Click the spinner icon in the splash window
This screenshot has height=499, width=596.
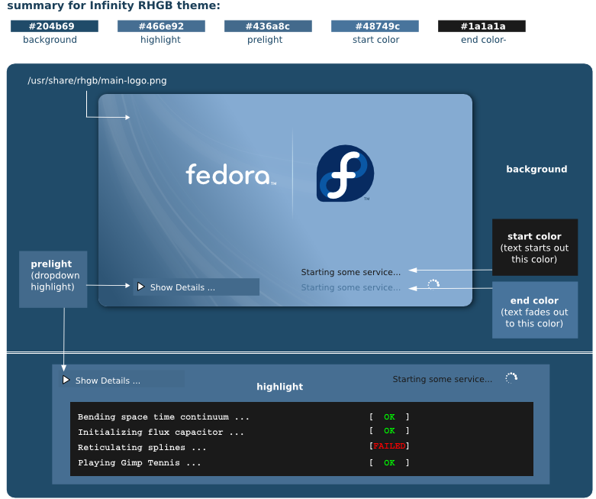pyautogui.click(x=433, y=284)
